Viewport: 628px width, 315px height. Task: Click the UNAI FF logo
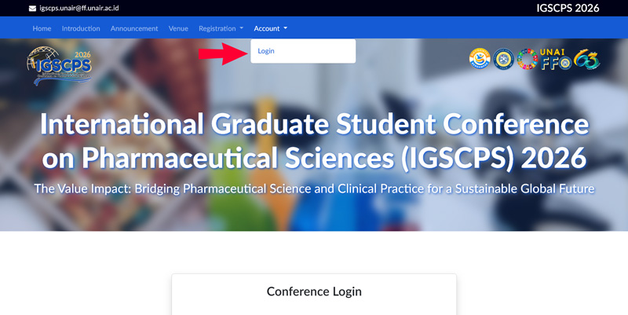tap(556, 60)
